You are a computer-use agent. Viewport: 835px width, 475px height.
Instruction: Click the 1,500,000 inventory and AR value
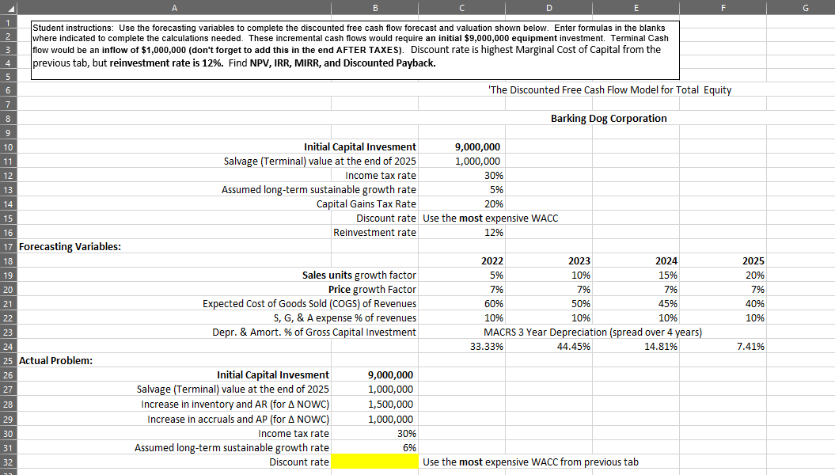tap(390, 405)
